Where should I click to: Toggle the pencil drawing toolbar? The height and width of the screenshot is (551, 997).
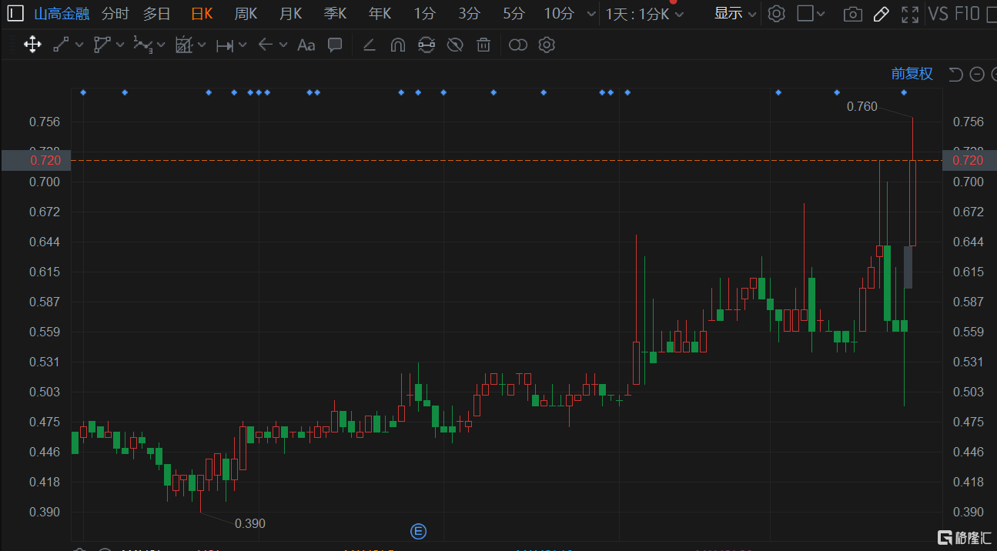coord(882,14)
